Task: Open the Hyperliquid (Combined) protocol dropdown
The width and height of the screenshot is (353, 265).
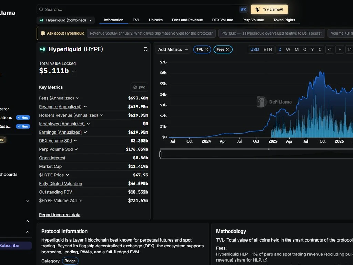Action: (65, 20)
